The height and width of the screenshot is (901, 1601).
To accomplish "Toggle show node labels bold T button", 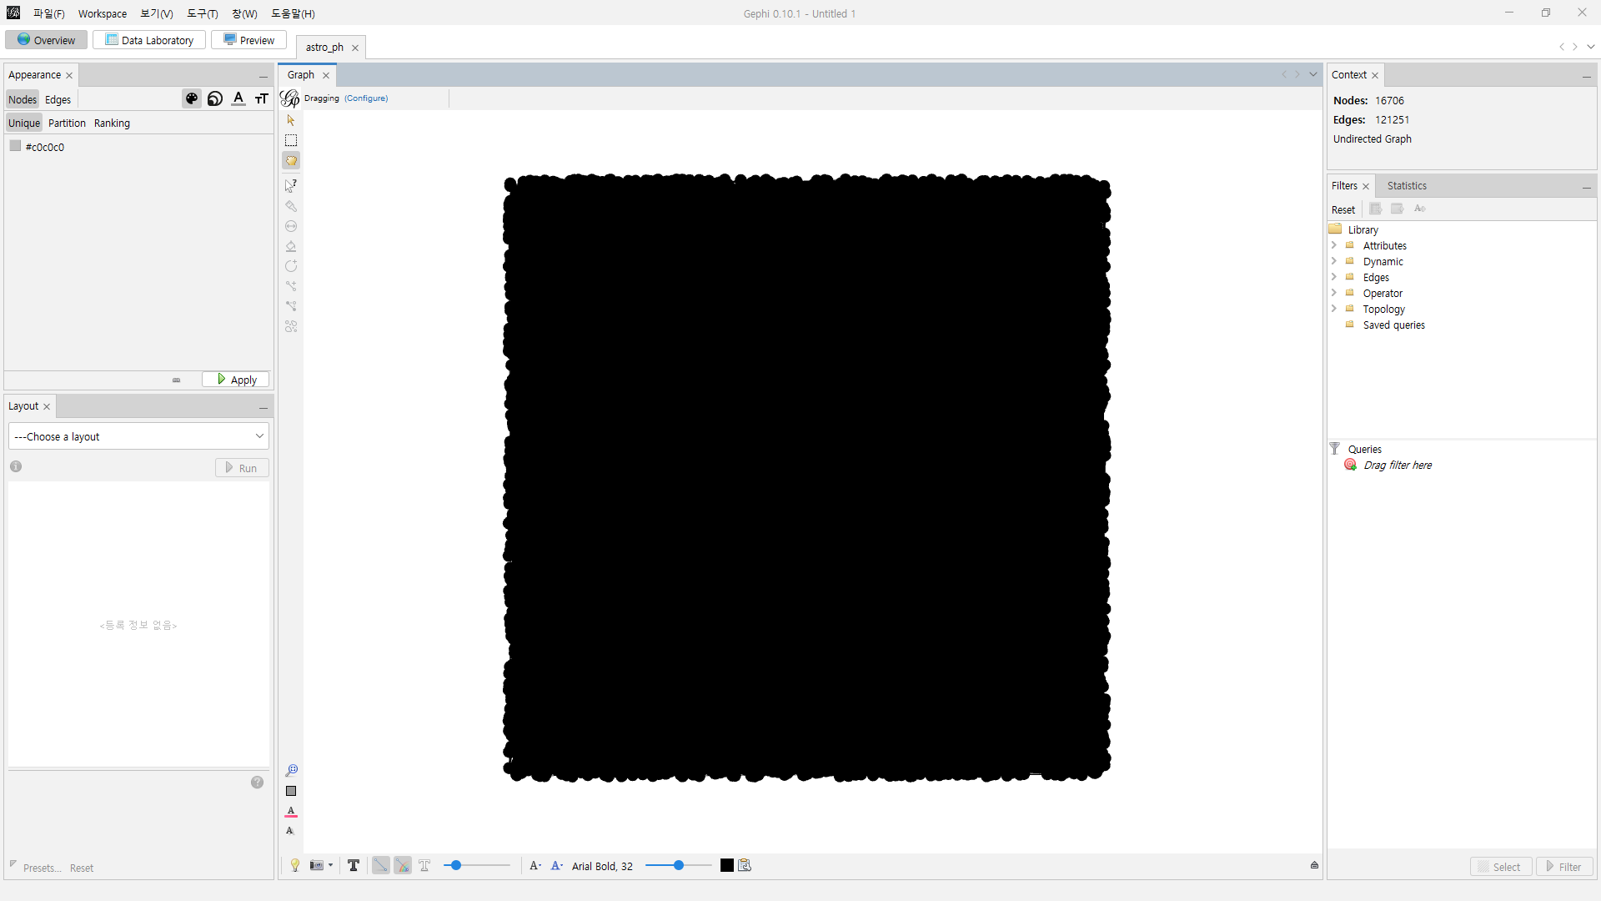I will click(354, 865).
